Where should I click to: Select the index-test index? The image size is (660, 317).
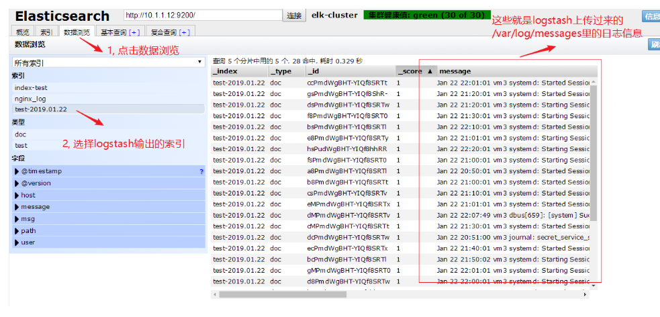[108, 88]
